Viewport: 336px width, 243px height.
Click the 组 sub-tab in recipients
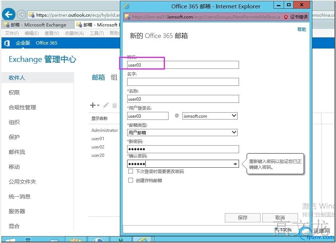point(114,77)
